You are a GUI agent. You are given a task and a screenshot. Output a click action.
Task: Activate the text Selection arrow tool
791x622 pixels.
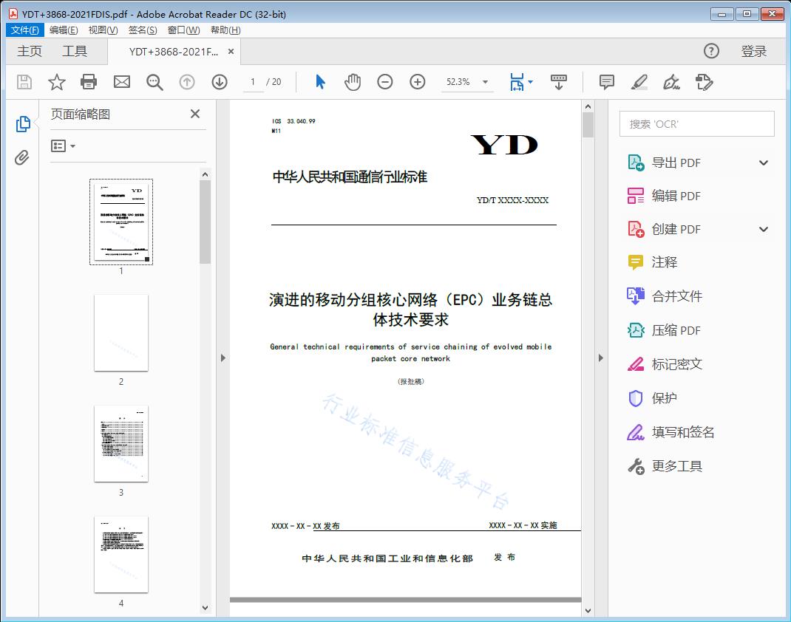[x=320, y=82]
